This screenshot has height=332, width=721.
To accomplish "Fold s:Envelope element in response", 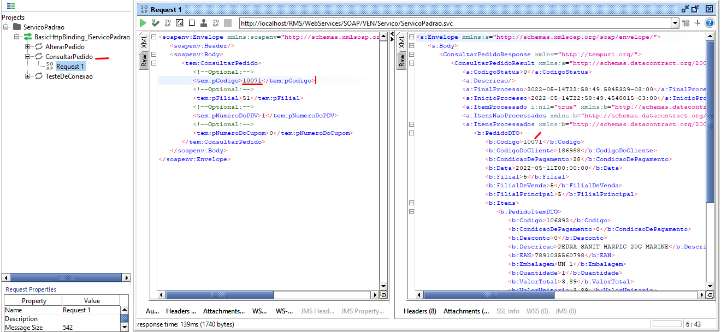I will [x=411, y=37].
